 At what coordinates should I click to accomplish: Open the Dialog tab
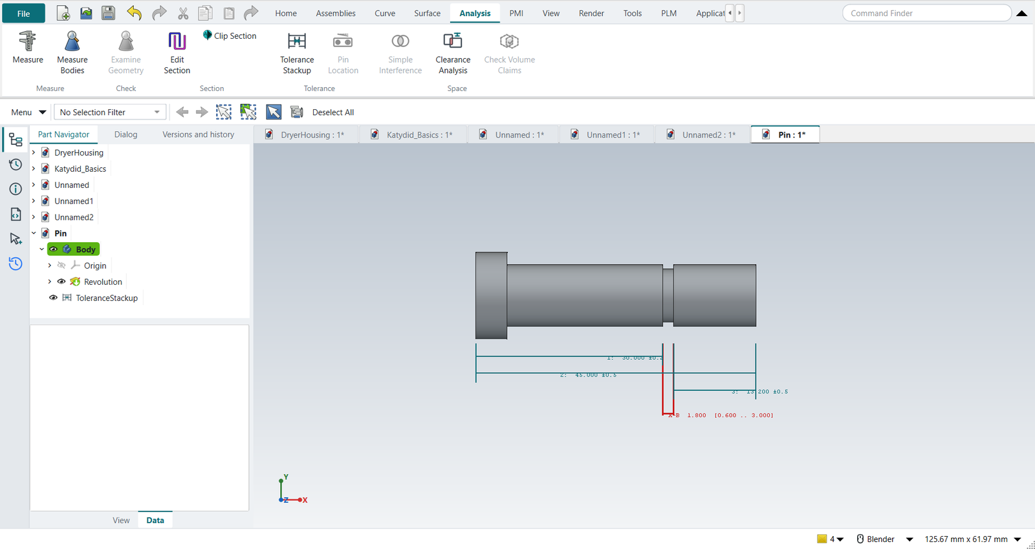point(125,134)
